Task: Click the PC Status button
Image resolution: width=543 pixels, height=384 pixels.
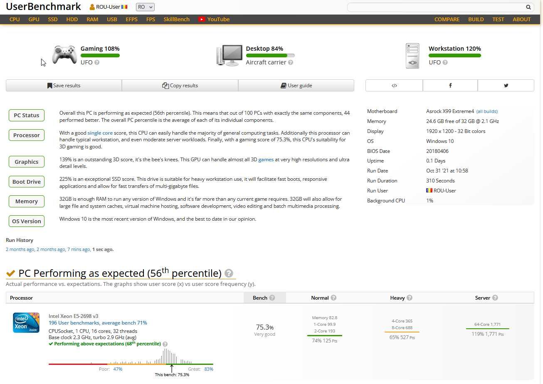Action: click(x=27, y=116)
